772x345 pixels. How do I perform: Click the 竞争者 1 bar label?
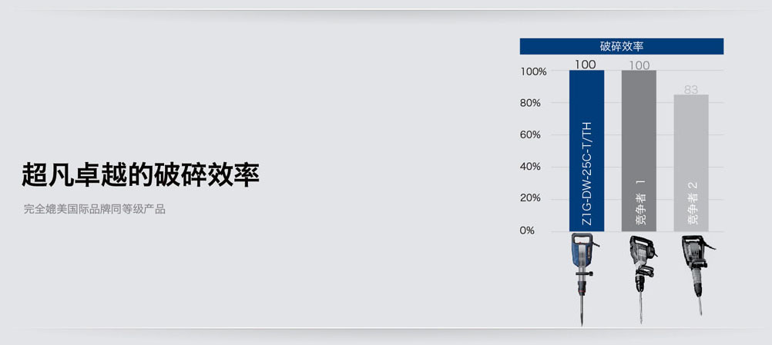639,201
